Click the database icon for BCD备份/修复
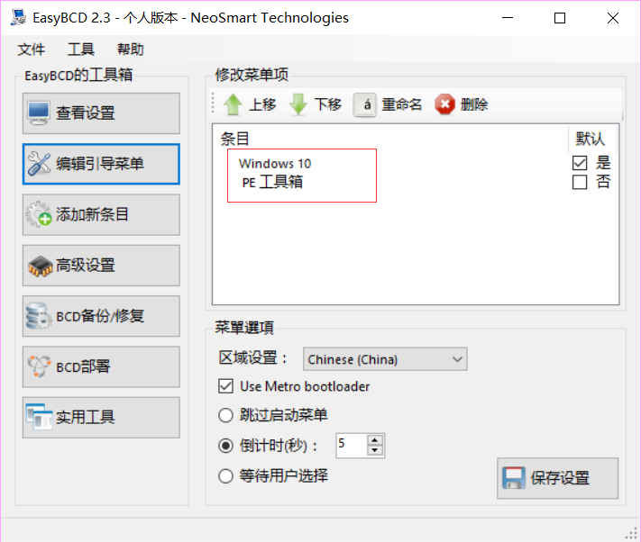Viewport: 641px width, 542px height. (39, 316)
